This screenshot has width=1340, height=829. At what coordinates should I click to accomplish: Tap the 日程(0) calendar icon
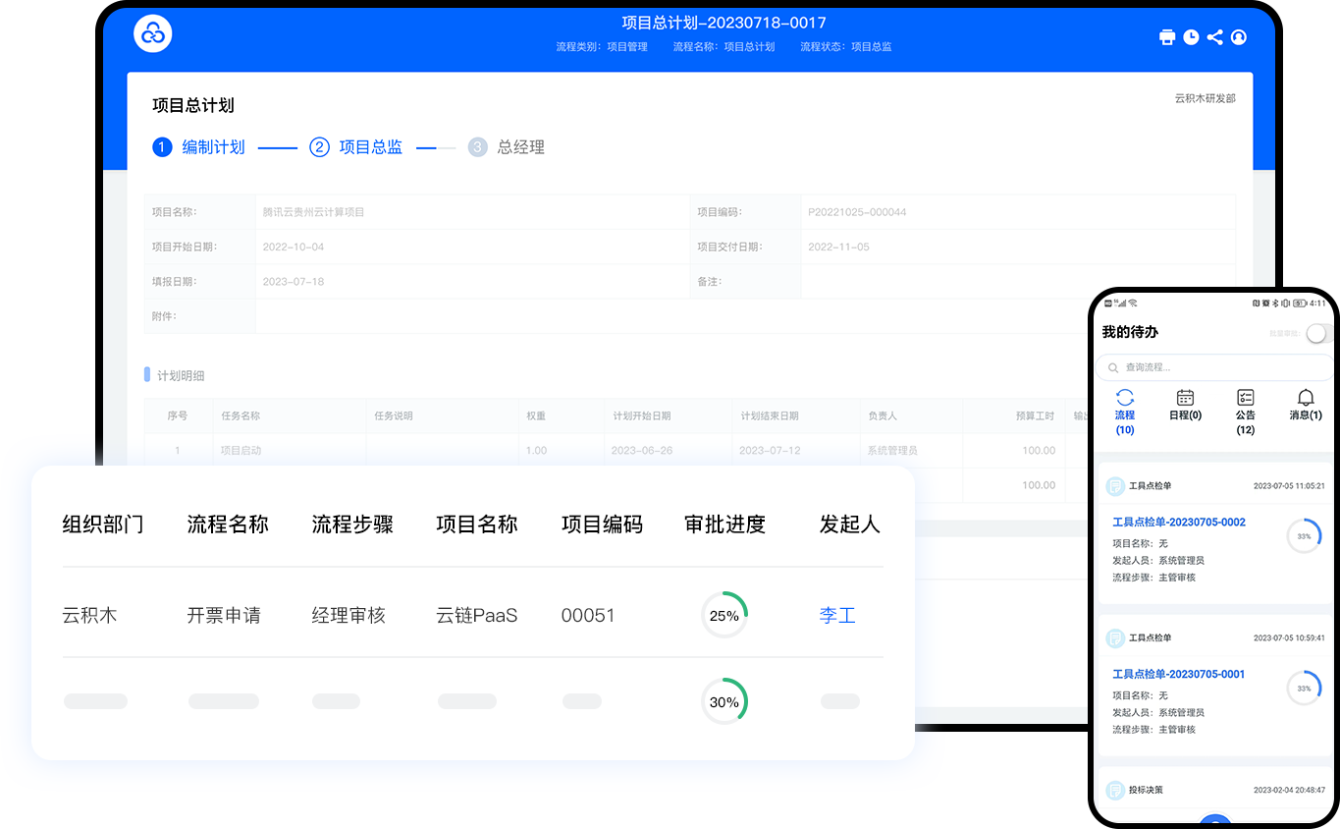[1185, 398]
